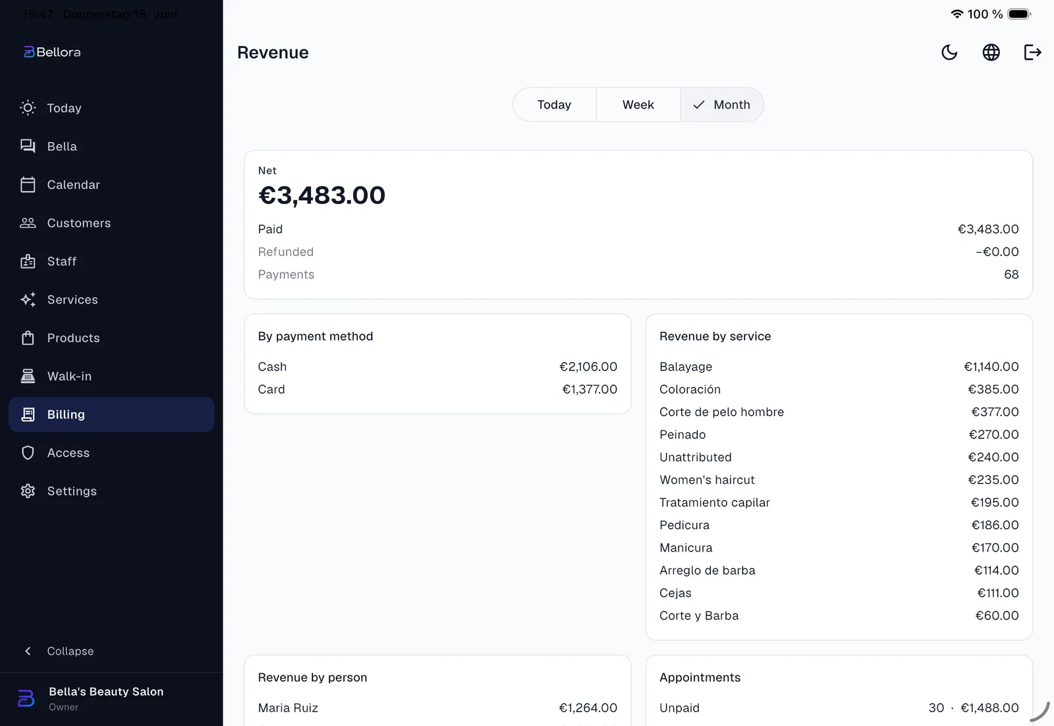Click the Pedicura service row
The image size is (1054, 726).
click(839, 525)
